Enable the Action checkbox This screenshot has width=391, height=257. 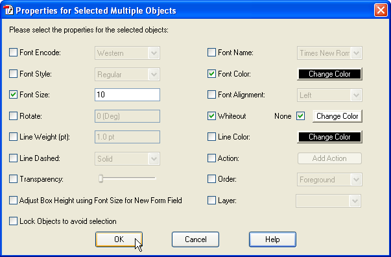[211, 158]
